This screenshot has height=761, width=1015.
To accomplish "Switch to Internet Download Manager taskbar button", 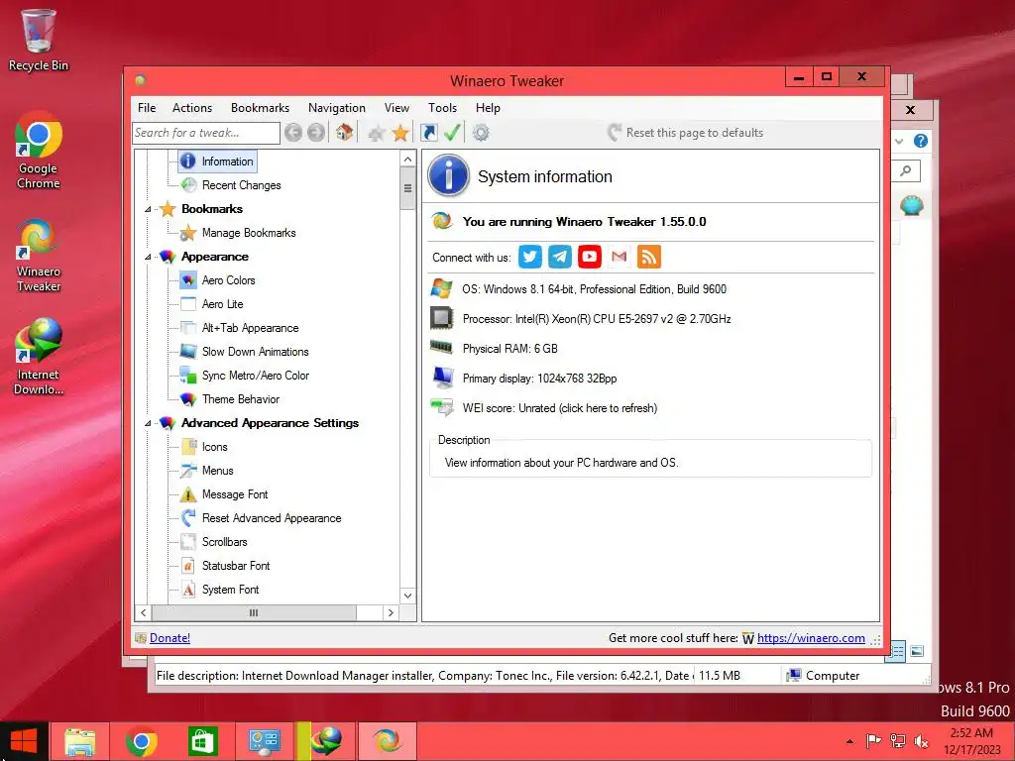I will click(x=325, y=741).
